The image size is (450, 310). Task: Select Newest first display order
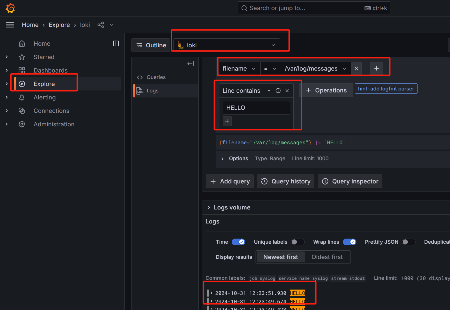coord(281,257)
